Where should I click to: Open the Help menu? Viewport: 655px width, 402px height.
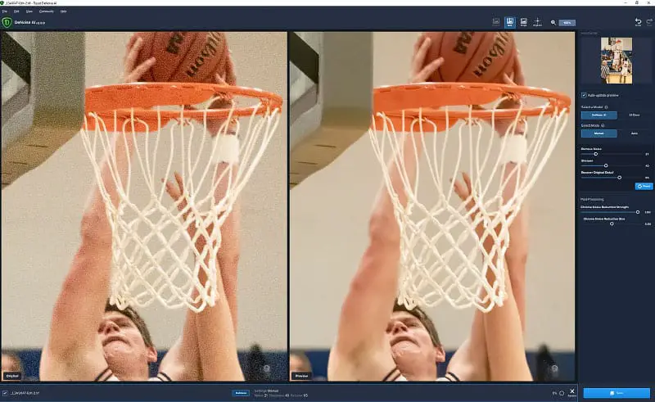tap(64, 11)
